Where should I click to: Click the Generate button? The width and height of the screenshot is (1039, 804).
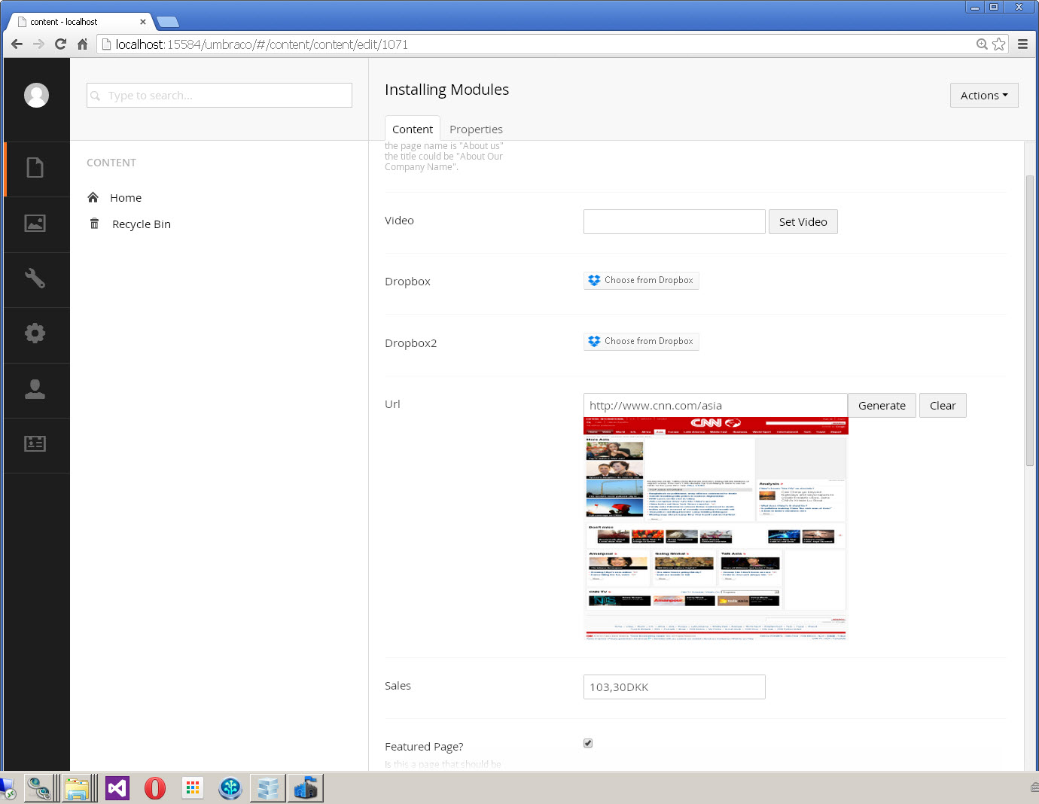pos(882,405)
